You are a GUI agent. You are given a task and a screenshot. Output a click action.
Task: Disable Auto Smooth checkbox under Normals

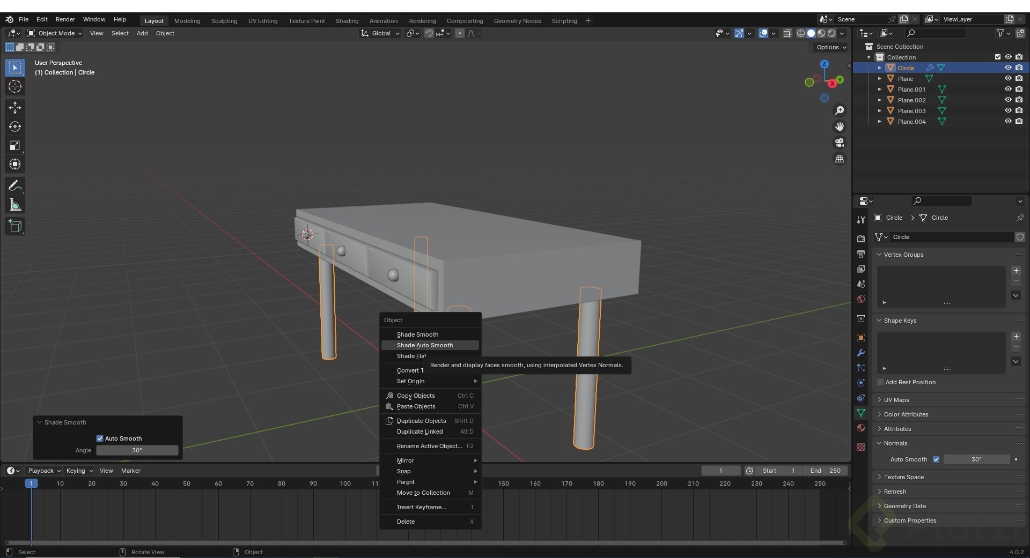pyautogui.click(x=936, y=459)
